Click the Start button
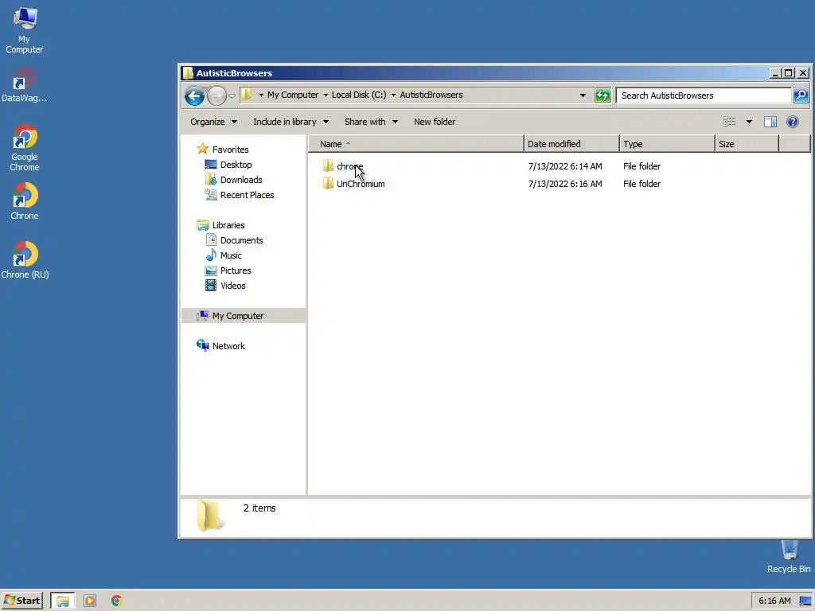 click(x=21, y=601)
